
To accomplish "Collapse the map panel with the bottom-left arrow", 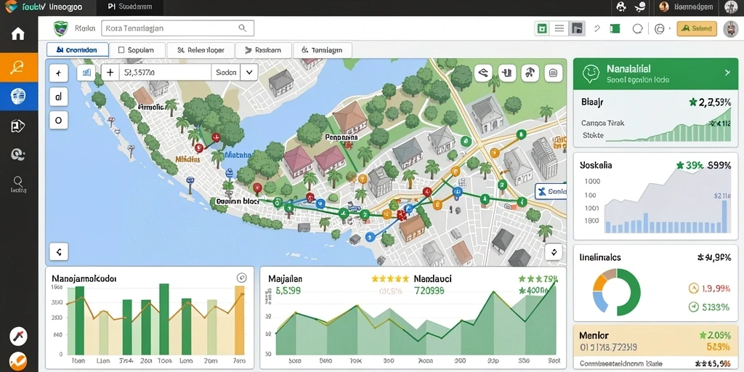I will pos(59,251).
